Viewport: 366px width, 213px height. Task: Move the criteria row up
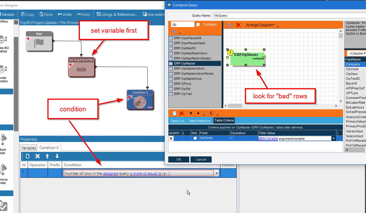(x=191, y=113)
